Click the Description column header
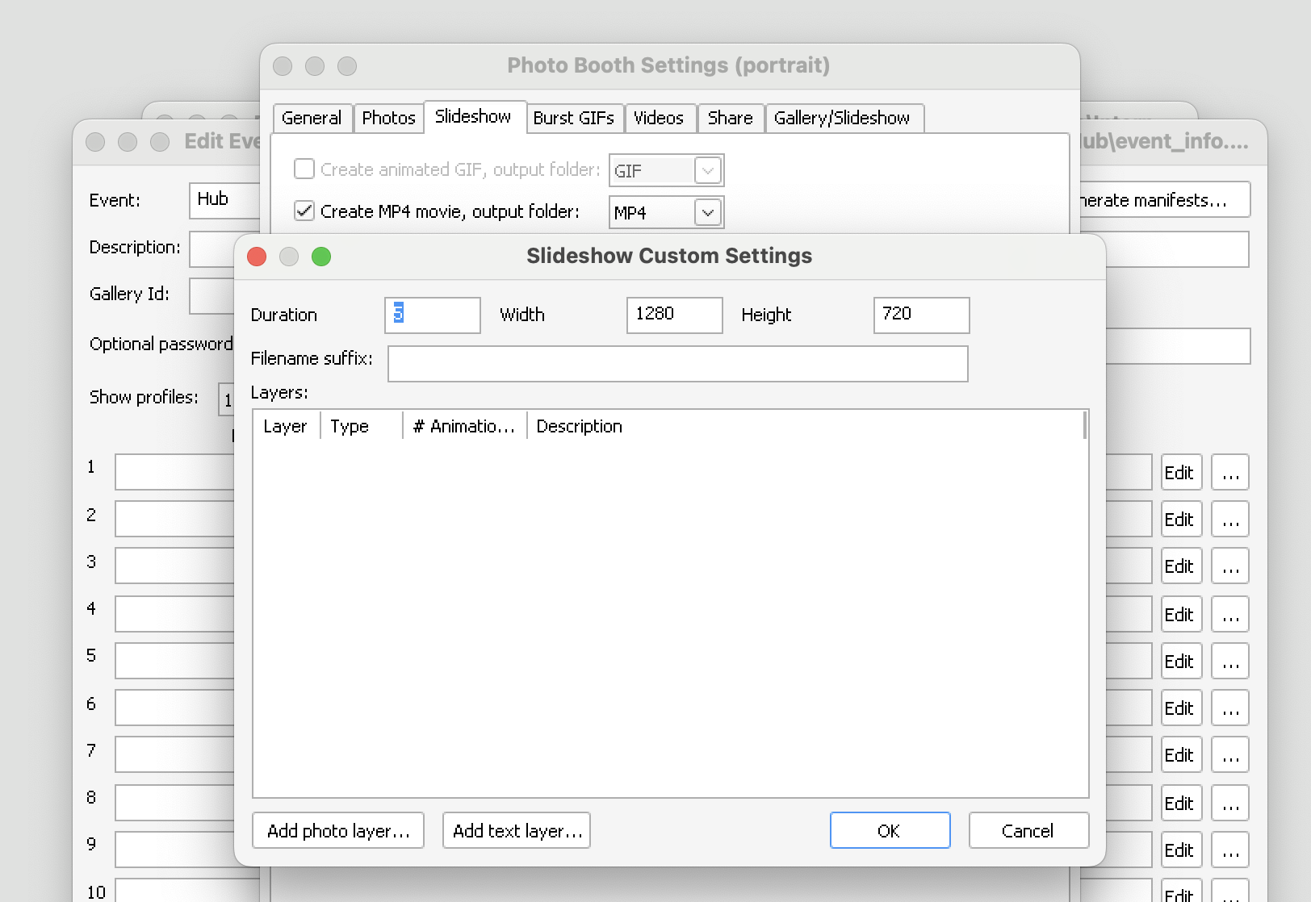The height and width of the screenshot is (902, 1311). [x=579, y=426]
